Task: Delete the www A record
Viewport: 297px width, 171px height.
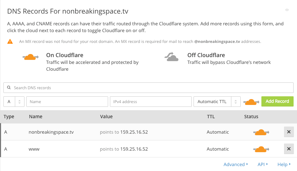Action: point(289,149)
